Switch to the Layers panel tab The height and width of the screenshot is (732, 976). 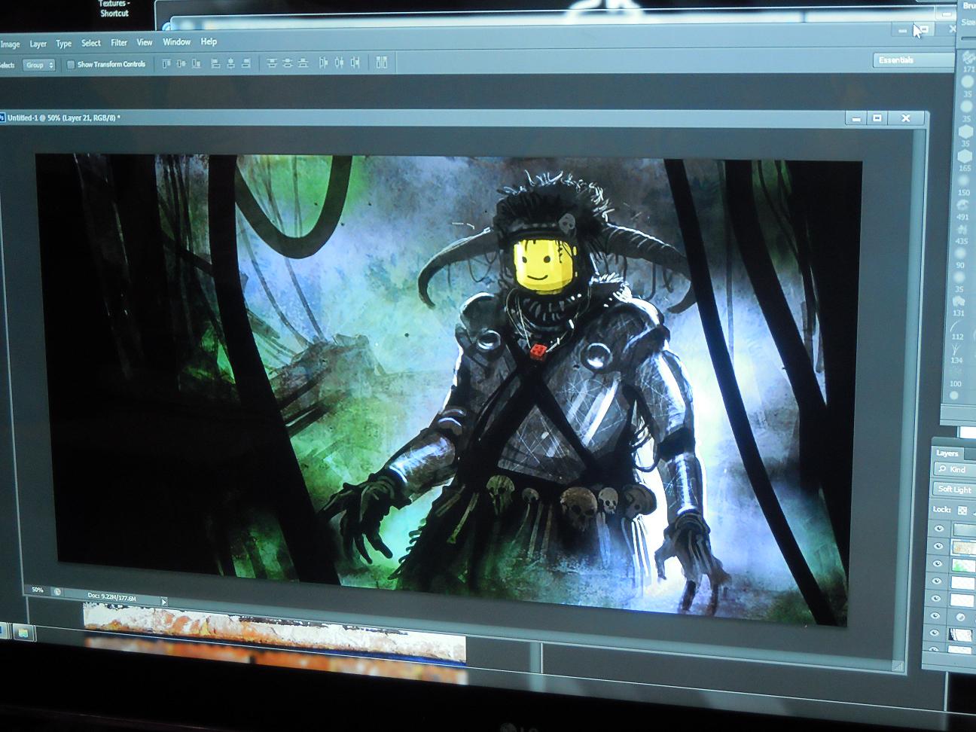947,453
